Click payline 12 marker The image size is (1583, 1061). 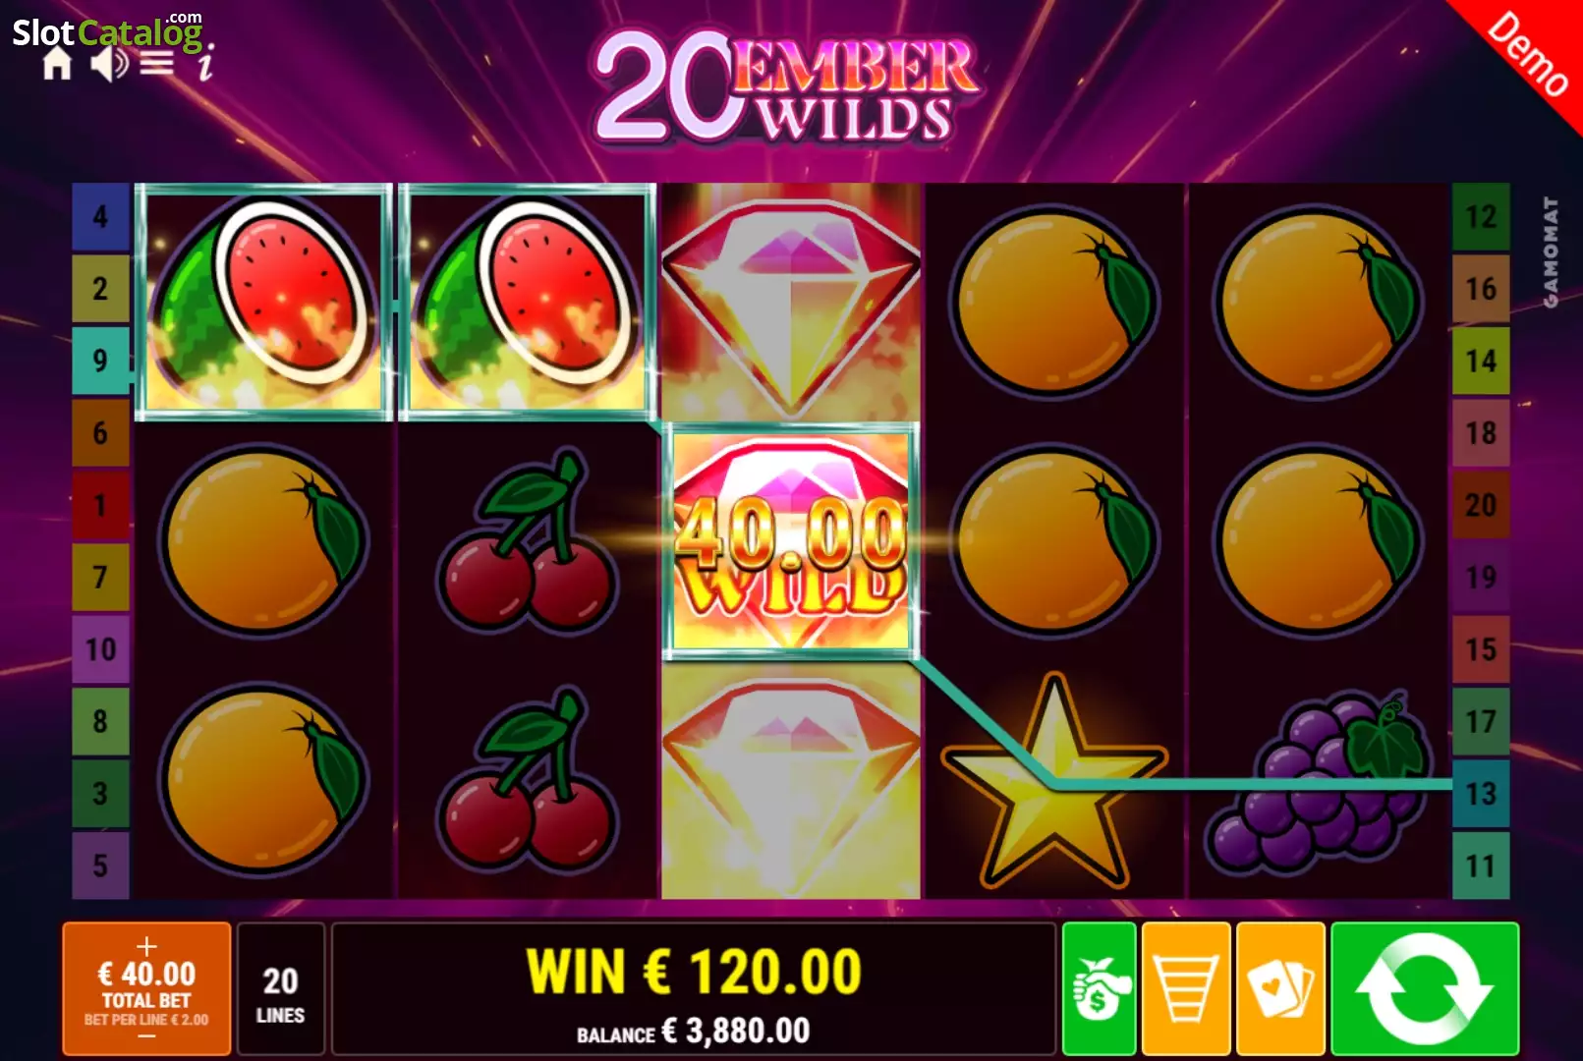tap(1481, 216)
